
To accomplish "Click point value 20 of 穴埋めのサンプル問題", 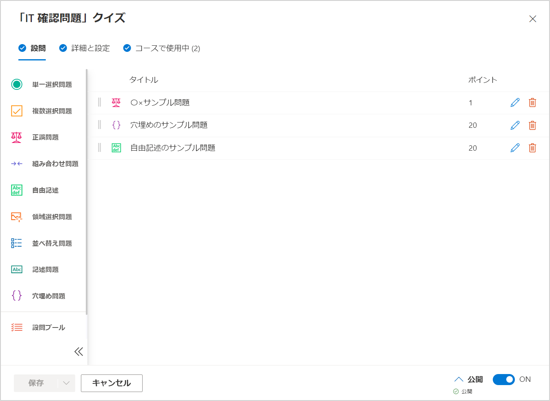I will (473, 125).
